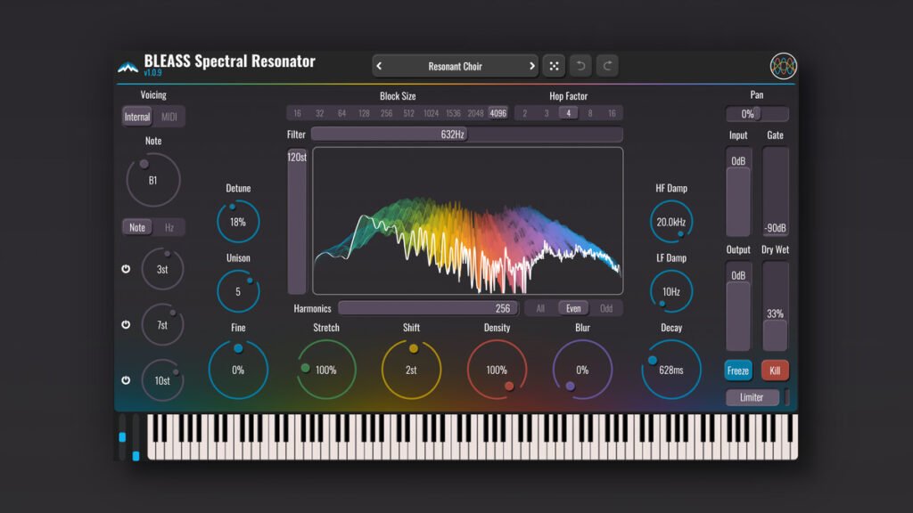This screenshot has width=913, height=513.
Task: Click the Pan 0% slider
Action: (x=757, y=114)
